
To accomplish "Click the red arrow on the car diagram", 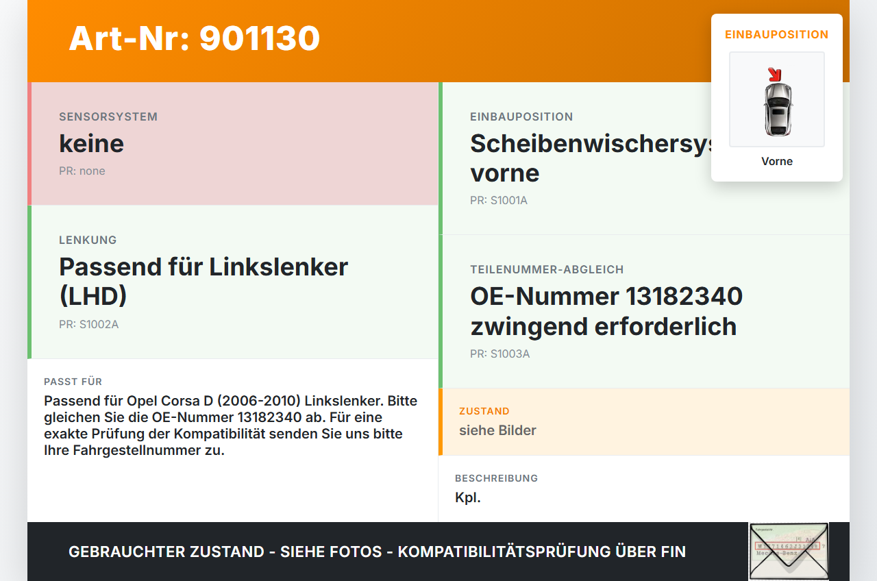I will 775,74.
